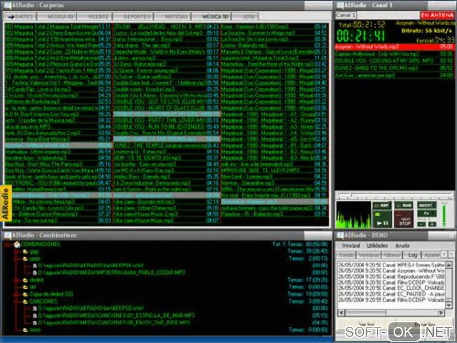The image size is (457, 343).
Task: Click the deded folder icon
Action: click(26, 280)
